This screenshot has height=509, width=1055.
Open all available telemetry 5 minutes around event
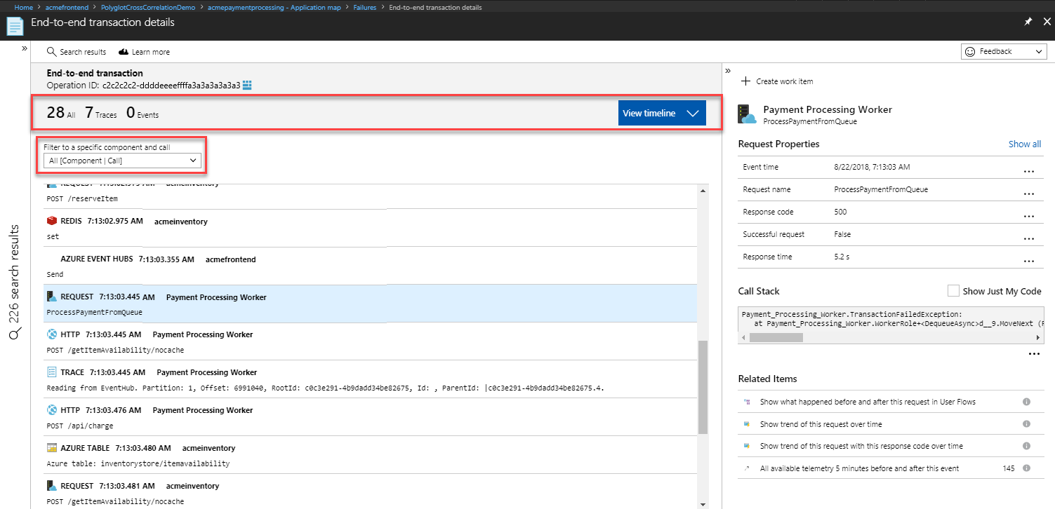tap(859, 468)
